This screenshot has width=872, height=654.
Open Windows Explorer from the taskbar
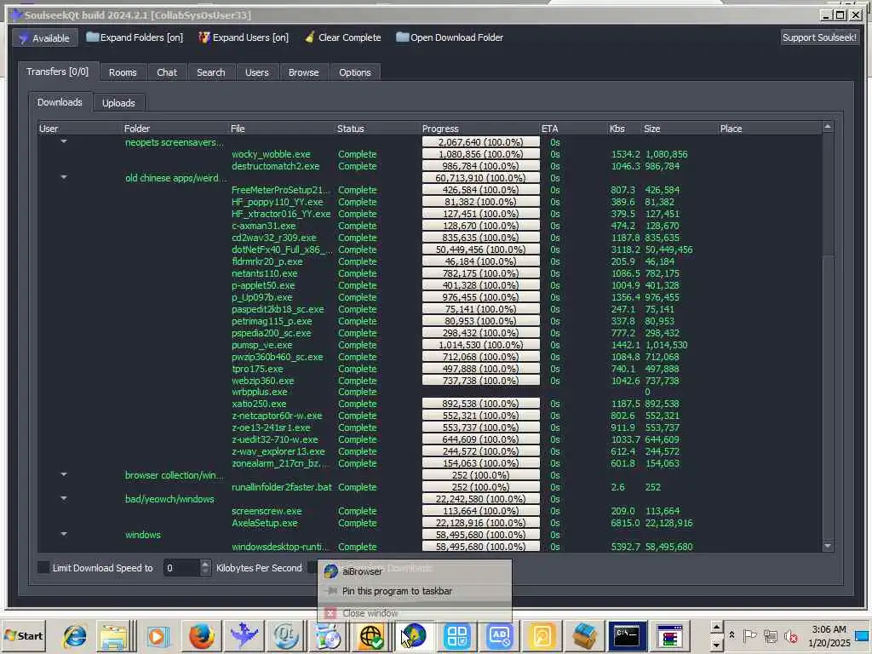(x=114, y=635)
